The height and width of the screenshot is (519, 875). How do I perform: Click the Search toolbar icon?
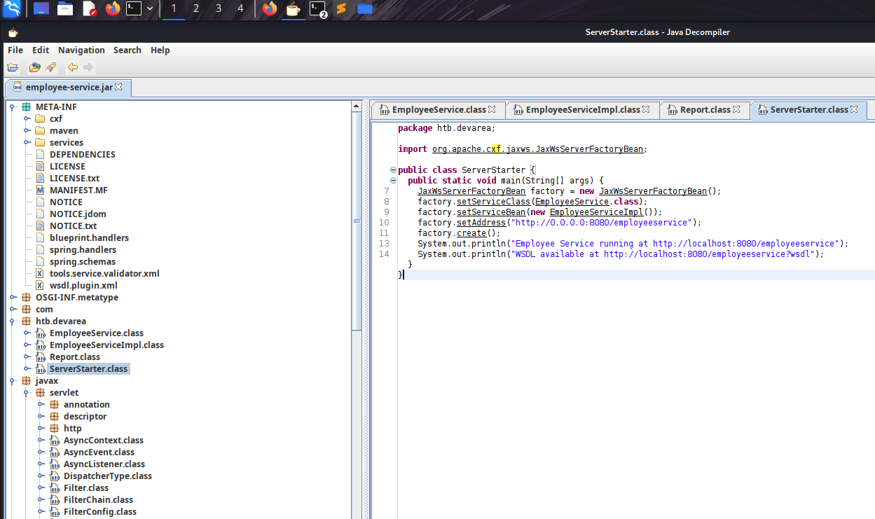[x=50, y=68]
